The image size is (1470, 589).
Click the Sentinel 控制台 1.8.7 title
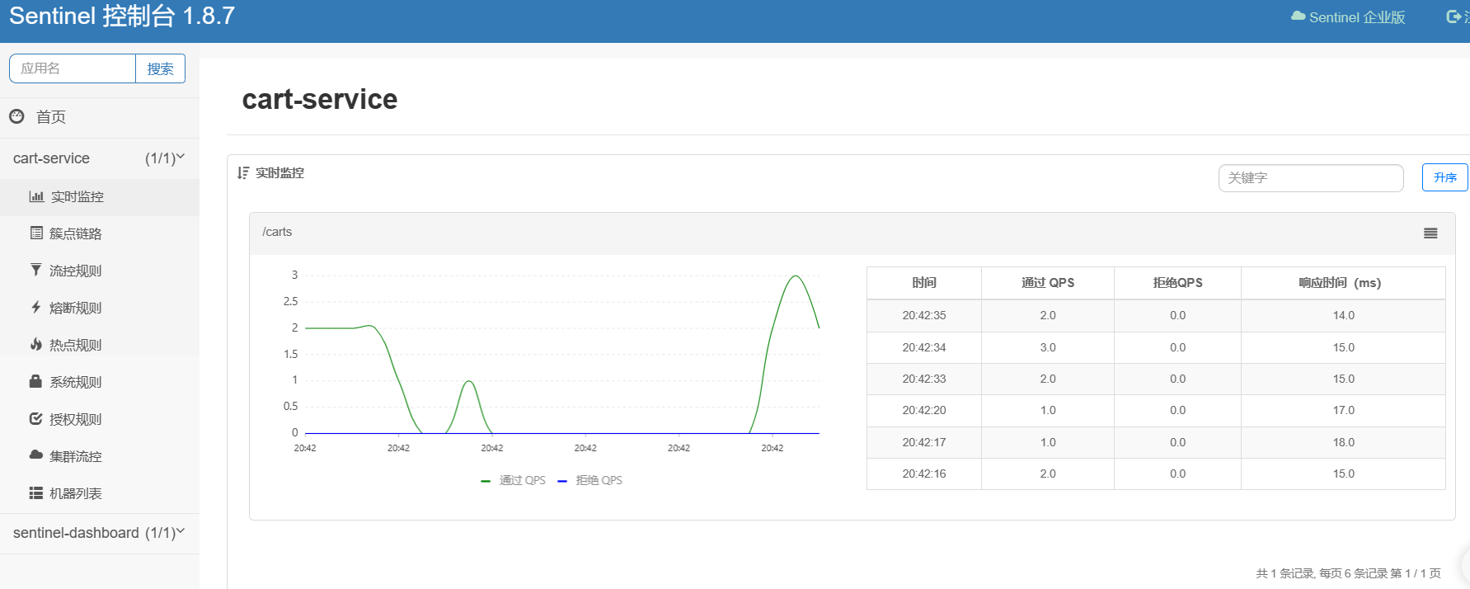coord(122,16)
